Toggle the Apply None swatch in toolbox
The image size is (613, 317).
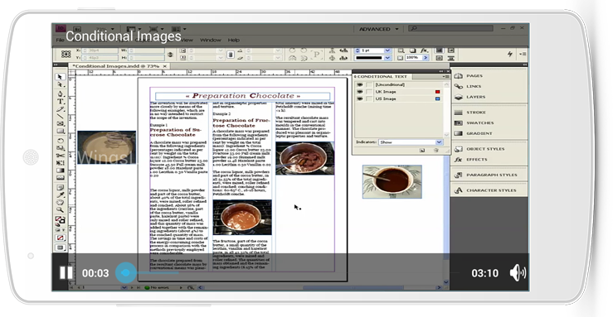(60, 238)
